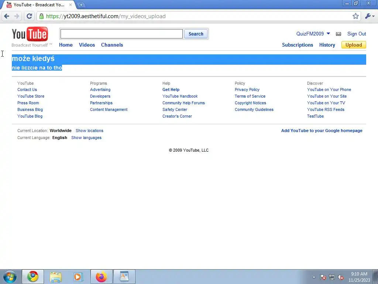Open History
Screen dimensions: 378x284
pos(327,45)
